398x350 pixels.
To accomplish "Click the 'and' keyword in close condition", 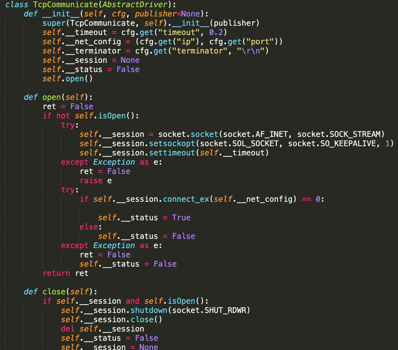I will tap(133, 301).
